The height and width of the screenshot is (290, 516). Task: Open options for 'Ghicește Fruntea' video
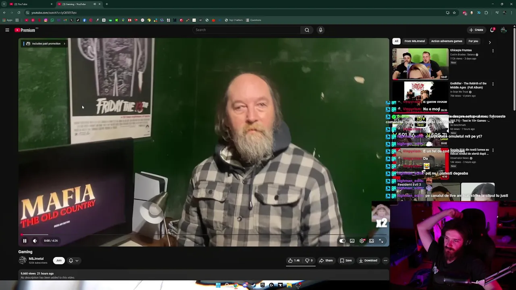coord(493,51)
